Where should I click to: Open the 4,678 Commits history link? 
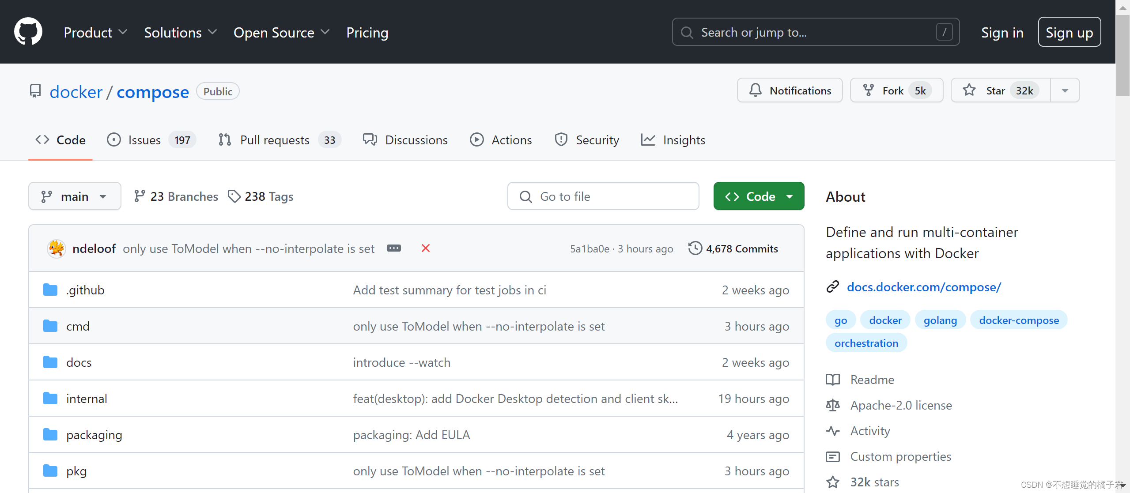(733, 248)
